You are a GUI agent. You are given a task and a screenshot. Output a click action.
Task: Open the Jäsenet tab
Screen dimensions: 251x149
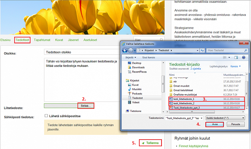(x=73, y=40)
